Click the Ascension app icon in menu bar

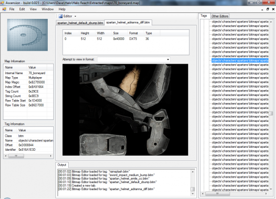tap(4, 9)
